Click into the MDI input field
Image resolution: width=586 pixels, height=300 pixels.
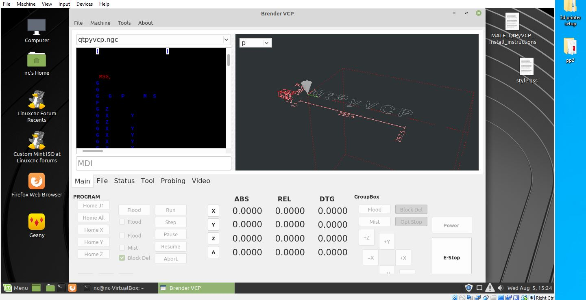click(154, 163)
